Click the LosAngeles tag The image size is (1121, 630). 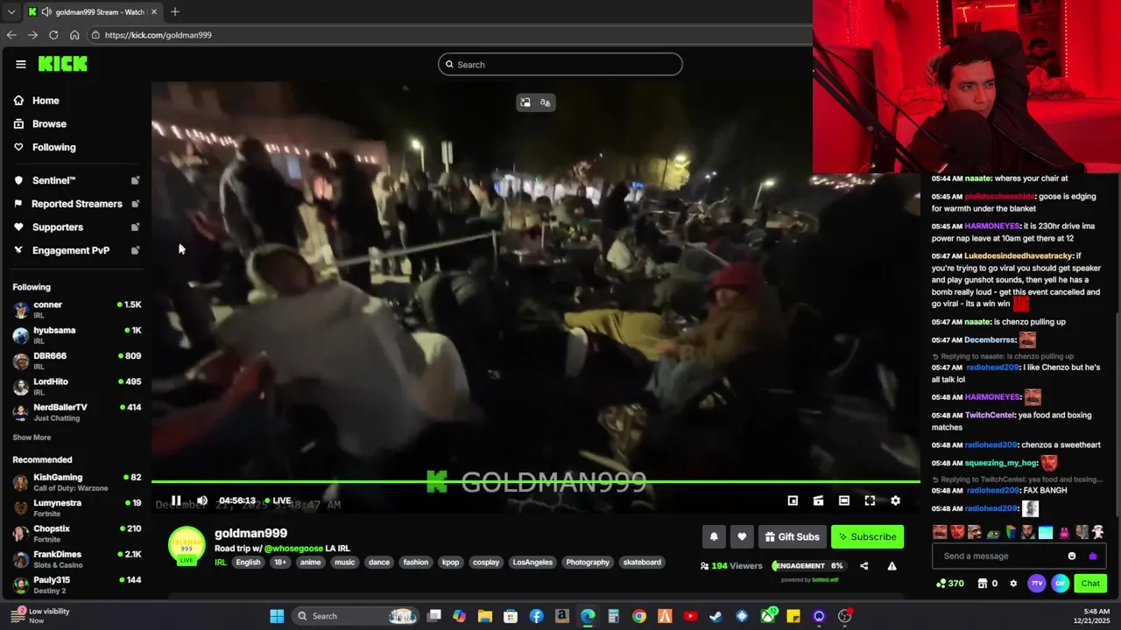pos(532,562)
